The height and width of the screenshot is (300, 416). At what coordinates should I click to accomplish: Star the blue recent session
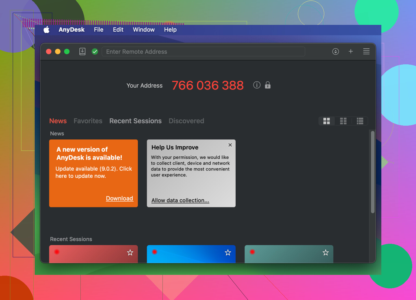(228, 253)
